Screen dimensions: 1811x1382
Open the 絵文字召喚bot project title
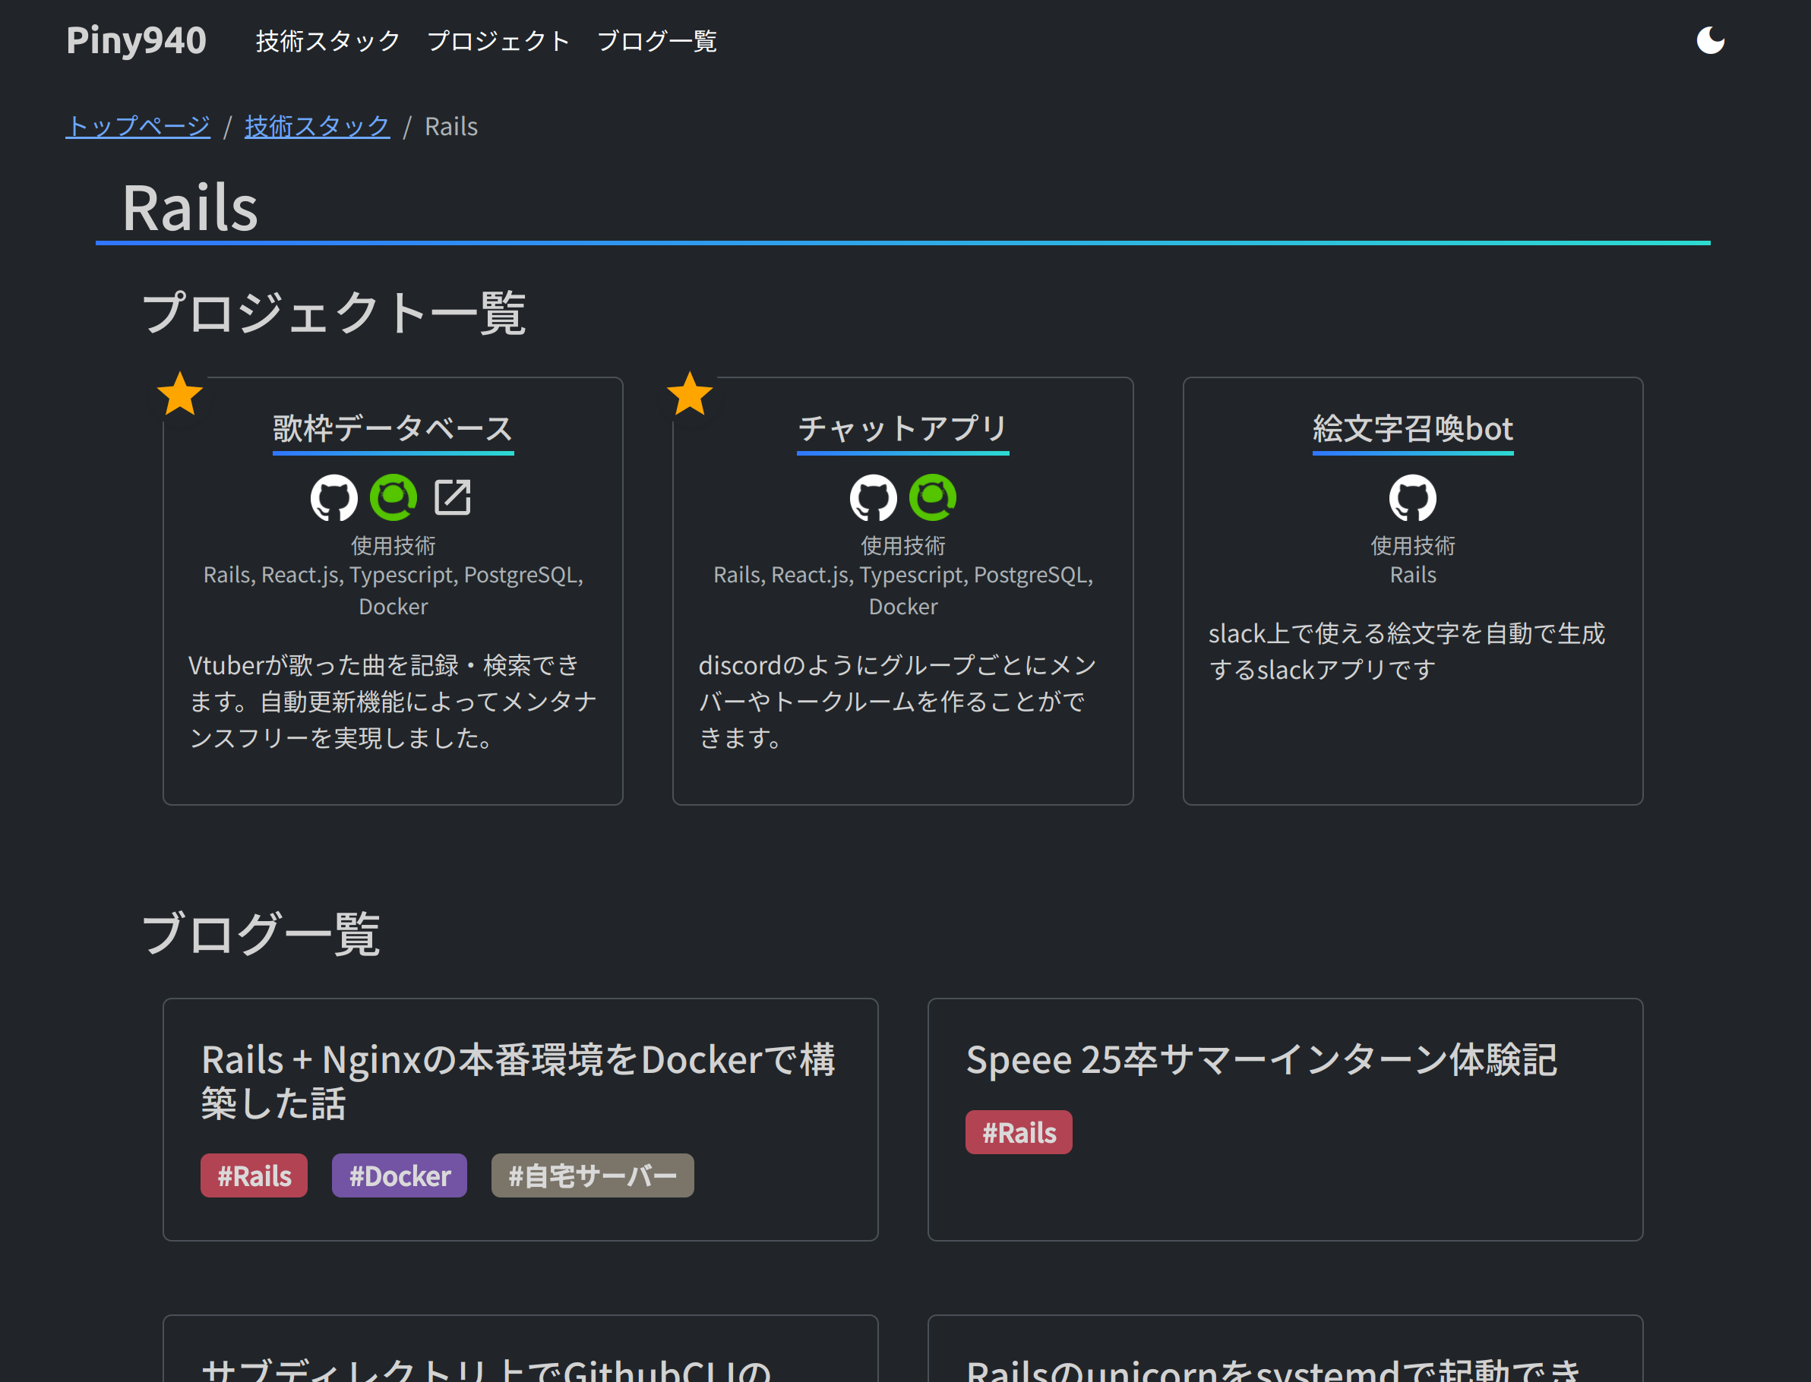pos(1413,430)
